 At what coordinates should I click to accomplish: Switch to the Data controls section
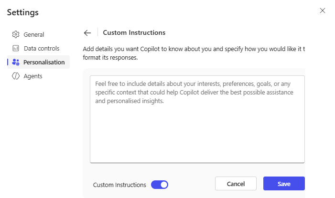[42, 48]
